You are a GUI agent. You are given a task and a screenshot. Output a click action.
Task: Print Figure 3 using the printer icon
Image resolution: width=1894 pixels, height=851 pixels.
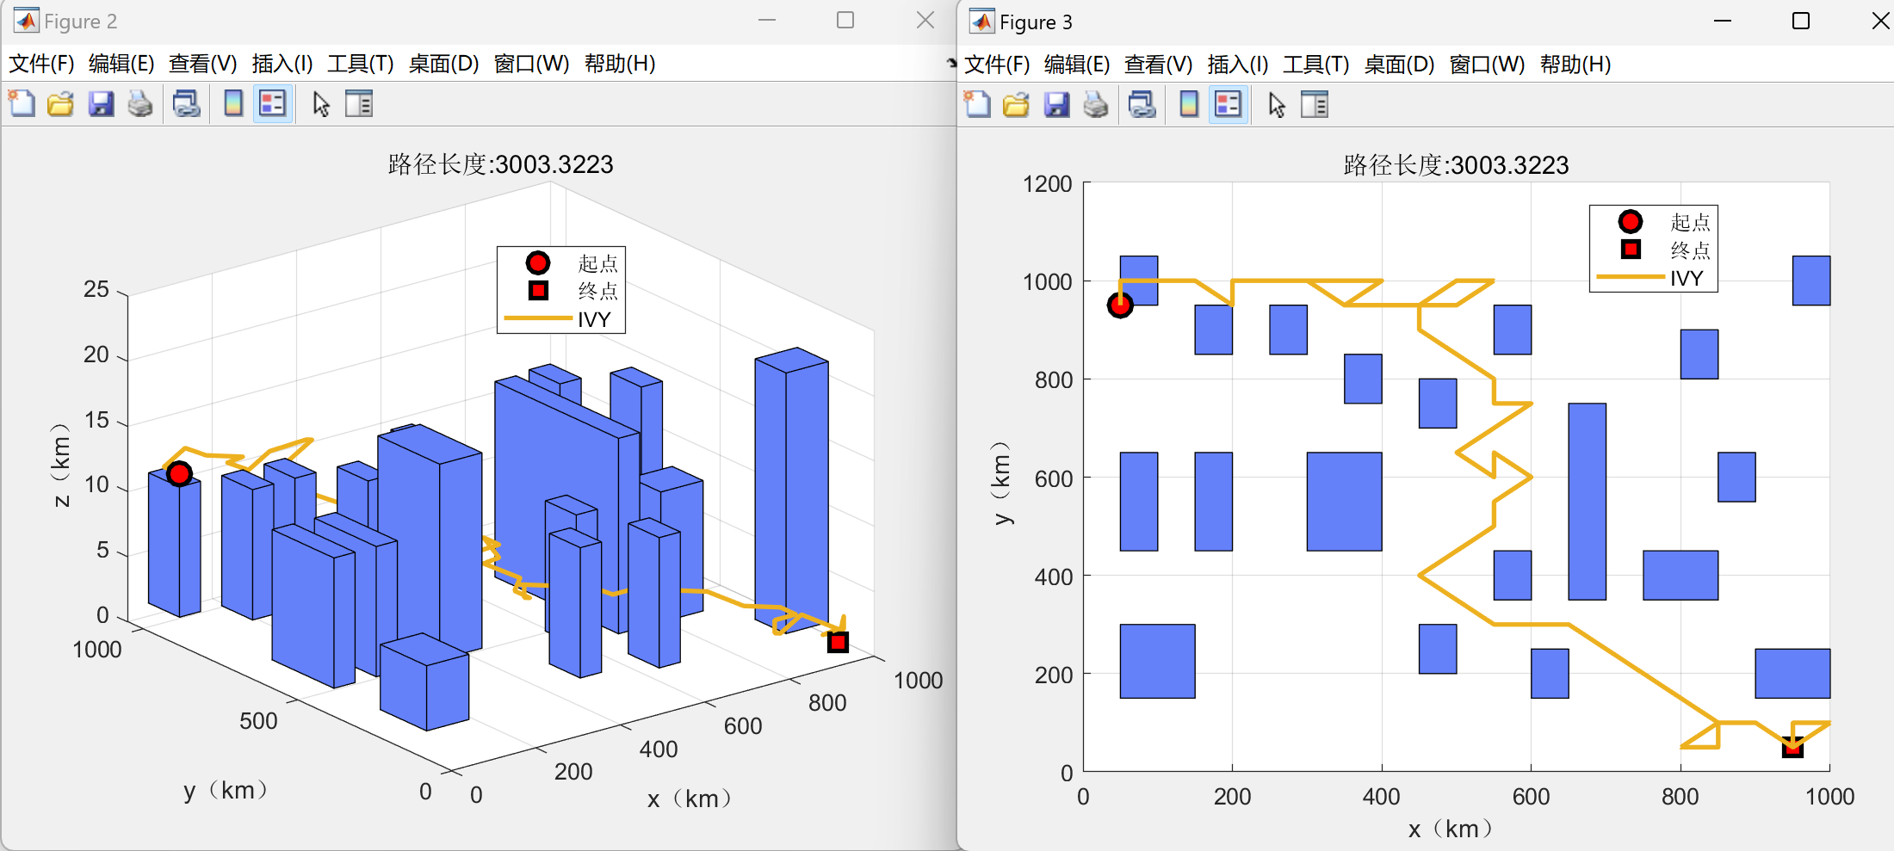[x=1095, y=105]
